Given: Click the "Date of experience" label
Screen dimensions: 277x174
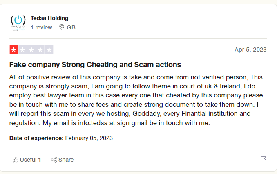Looking at the screenshot, I should (x=36, y=138).
